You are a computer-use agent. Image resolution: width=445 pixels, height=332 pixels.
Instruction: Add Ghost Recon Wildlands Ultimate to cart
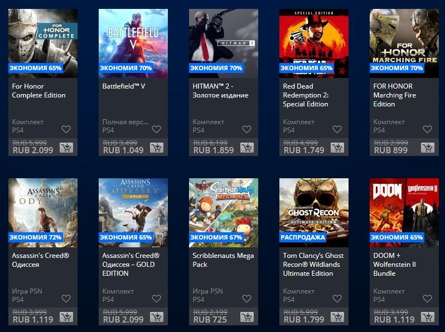pyautogui.click(x=337, y=317)
